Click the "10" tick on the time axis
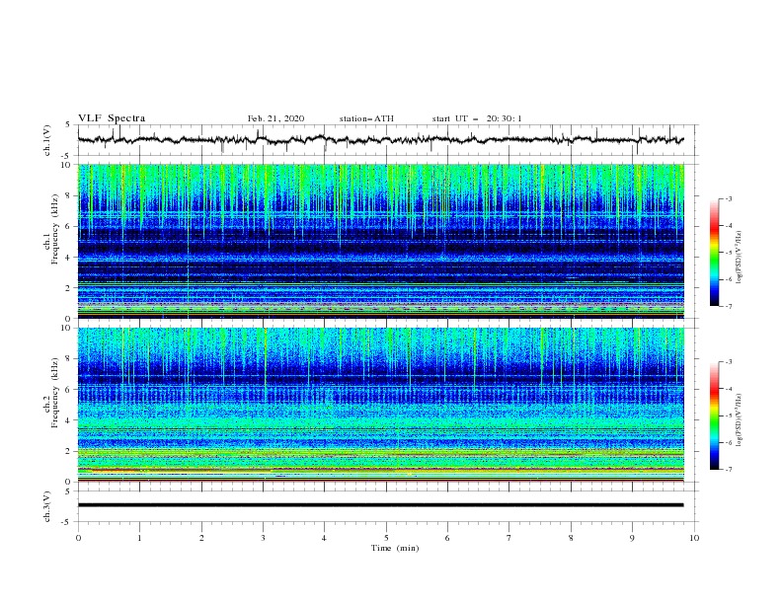 pyautogui.click(x=694, y=538)
